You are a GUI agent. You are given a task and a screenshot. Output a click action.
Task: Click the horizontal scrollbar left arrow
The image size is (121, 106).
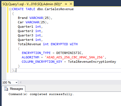pyautogui.click(x=21, y=82)
